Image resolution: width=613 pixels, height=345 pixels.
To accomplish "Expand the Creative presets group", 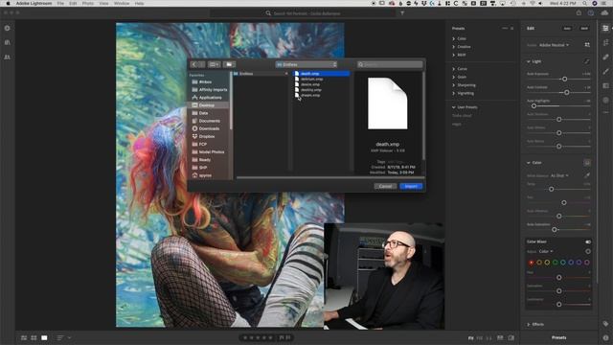I will [x=453, y=47].
